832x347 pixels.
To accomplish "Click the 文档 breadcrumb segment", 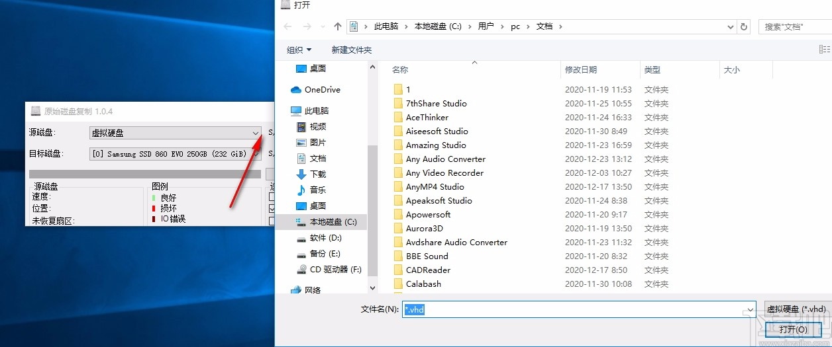I will click(x=544, y=26).
